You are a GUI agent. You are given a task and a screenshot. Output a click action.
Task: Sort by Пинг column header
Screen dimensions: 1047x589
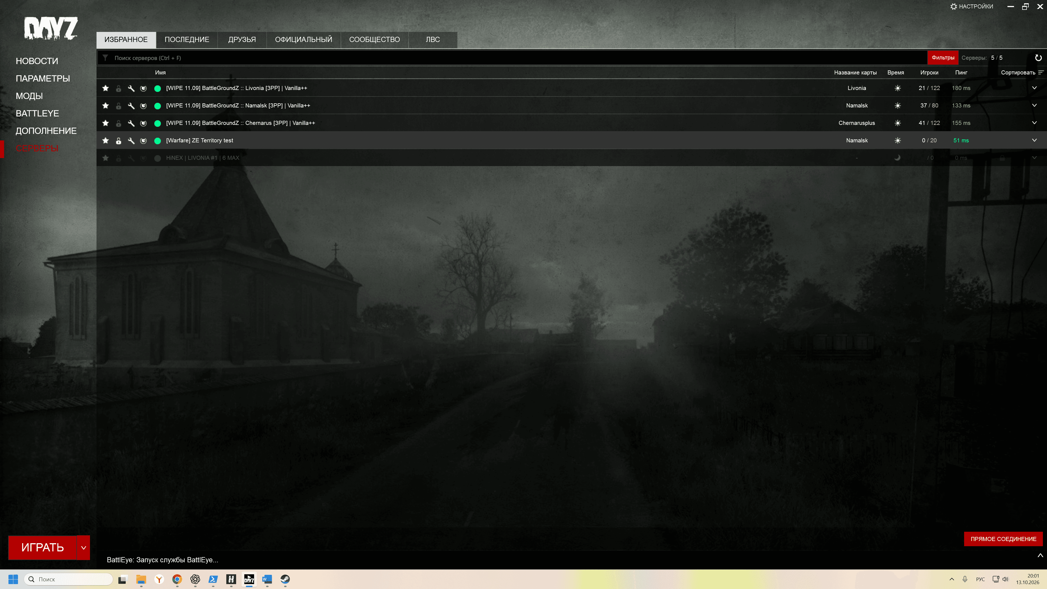961,73
